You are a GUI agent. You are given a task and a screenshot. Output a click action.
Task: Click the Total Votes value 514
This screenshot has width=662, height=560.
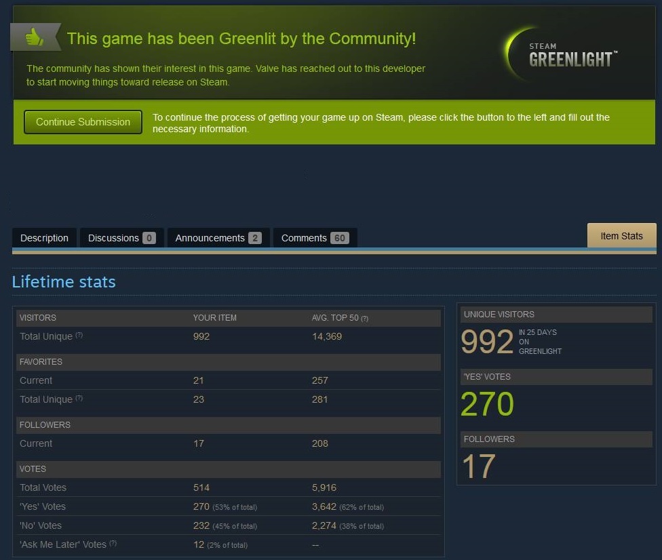pos(201,487)
